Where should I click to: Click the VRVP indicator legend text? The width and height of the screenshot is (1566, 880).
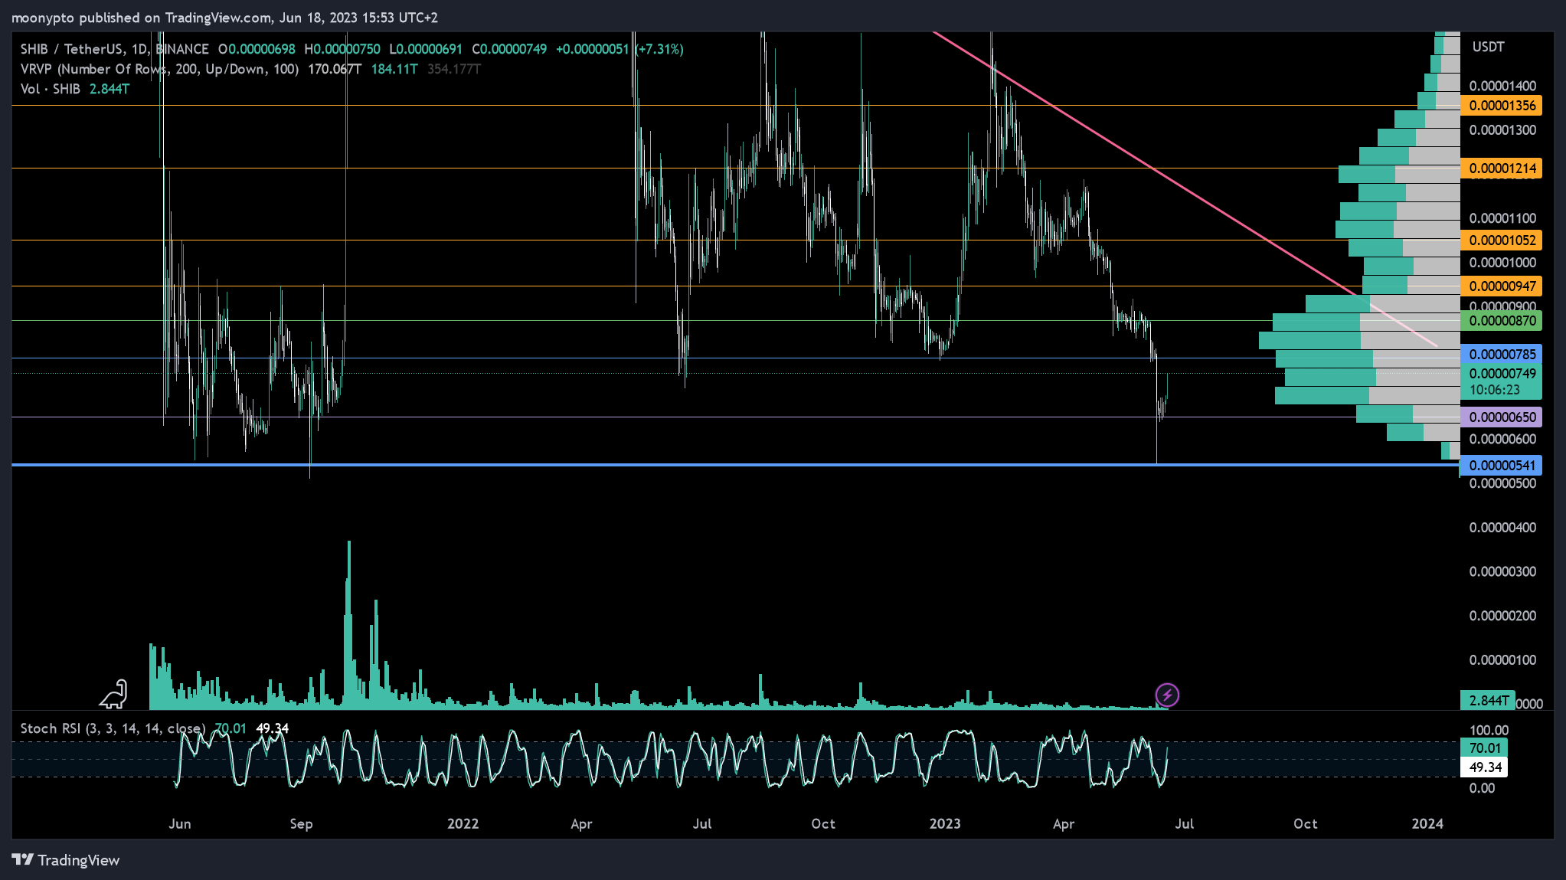[x=159, y=69]
